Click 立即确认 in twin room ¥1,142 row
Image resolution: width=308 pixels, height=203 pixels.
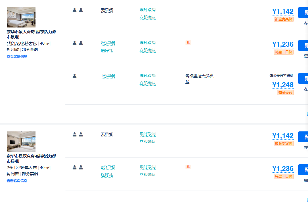click(x=147, y=141)
